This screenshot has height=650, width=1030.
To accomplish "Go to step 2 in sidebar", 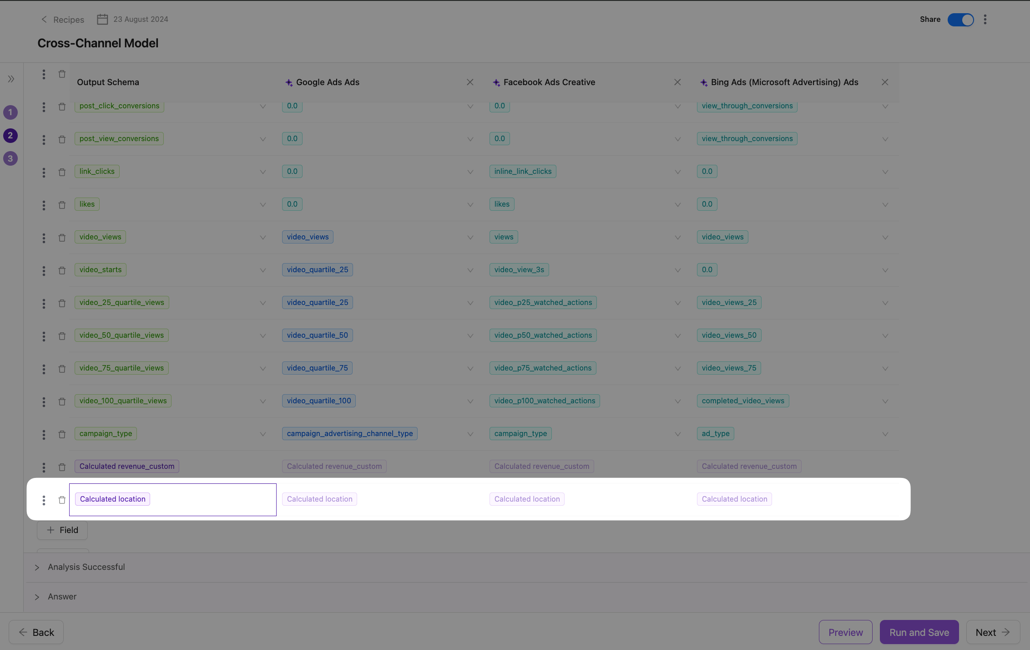I will [x=10, y=135].
